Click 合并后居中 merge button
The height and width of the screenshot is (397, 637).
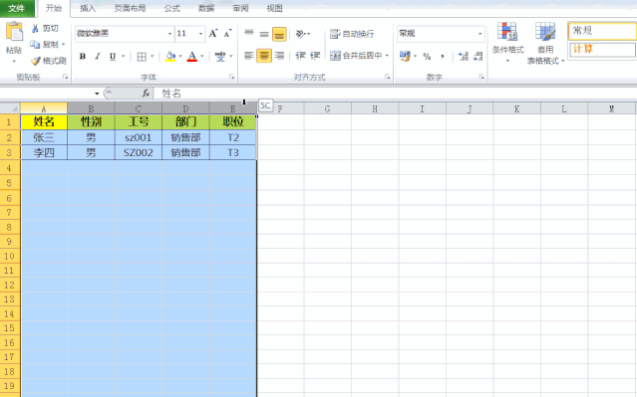356,56
